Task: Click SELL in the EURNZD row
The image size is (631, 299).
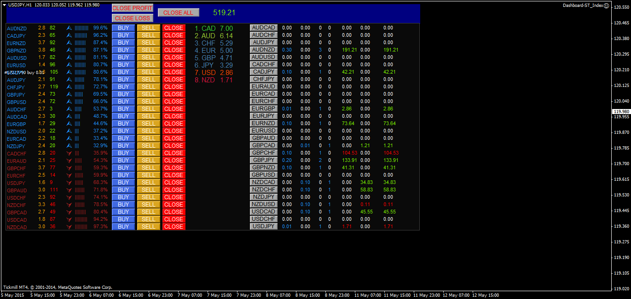Action: tap(149, 43)
